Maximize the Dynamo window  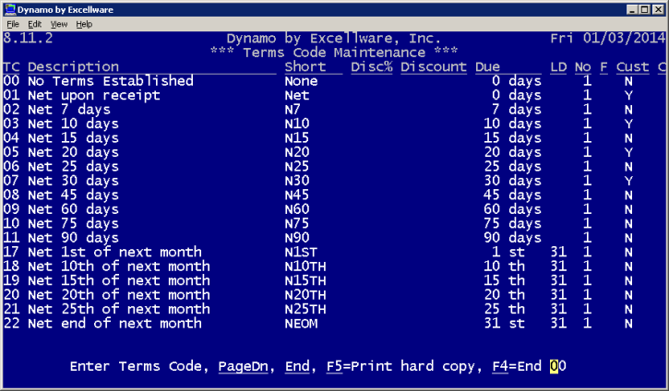pos(644,9)
